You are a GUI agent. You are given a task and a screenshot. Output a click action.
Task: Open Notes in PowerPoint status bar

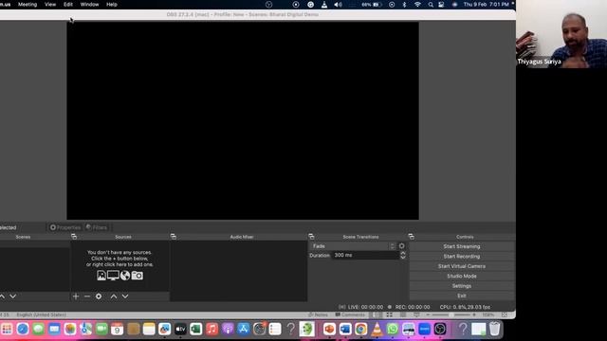pos(318,314)
